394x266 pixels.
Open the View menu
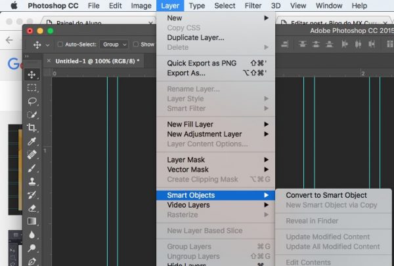(298, 5)
